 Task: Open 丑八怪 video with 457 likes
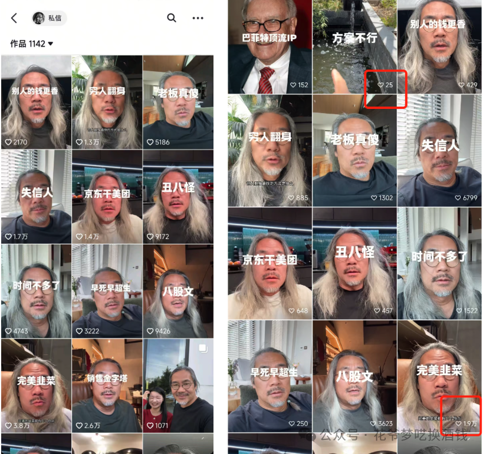(x=354, y=263)
